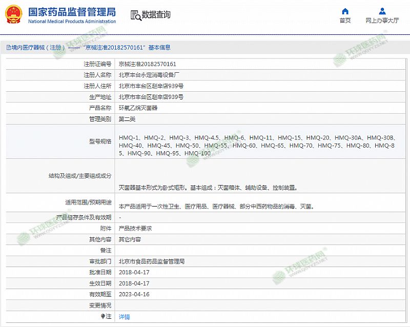Click the 基本信息 heading text
410x327 pixels.
pos(159,47)
